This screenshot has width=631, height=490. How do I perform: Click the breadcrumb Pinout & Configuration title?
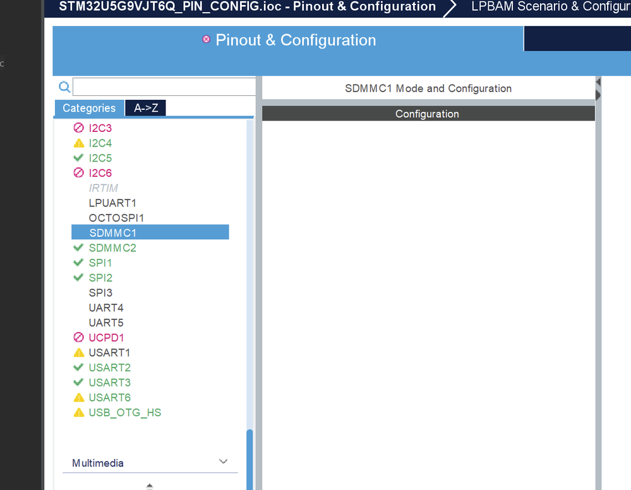pos(247,6)
